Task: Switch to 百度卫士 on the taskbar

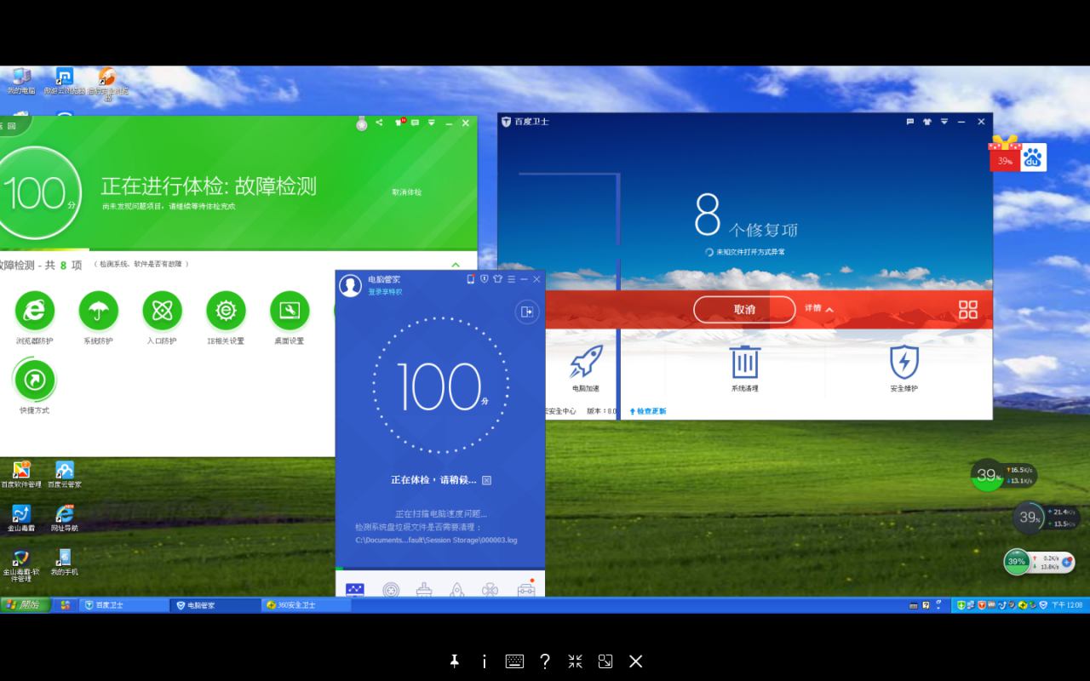Action: [x=125, y=605]
